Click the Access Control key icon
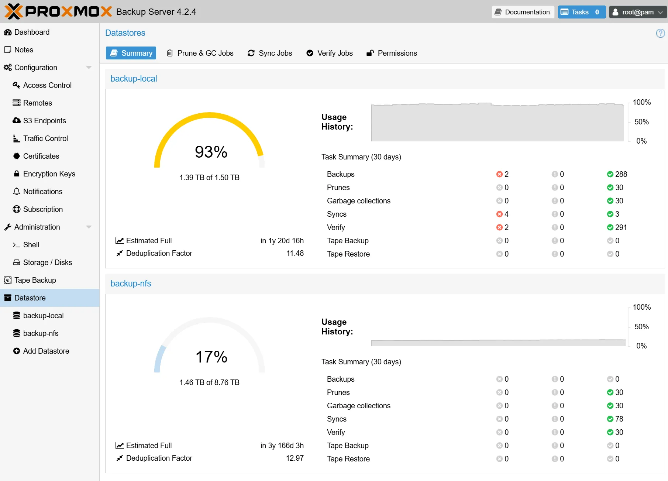Viewport: 668px width, 481px height. 16,85
